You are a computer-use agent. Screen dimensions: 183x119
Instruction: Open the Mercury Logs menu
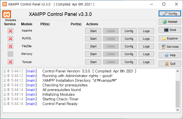point(146,54)
